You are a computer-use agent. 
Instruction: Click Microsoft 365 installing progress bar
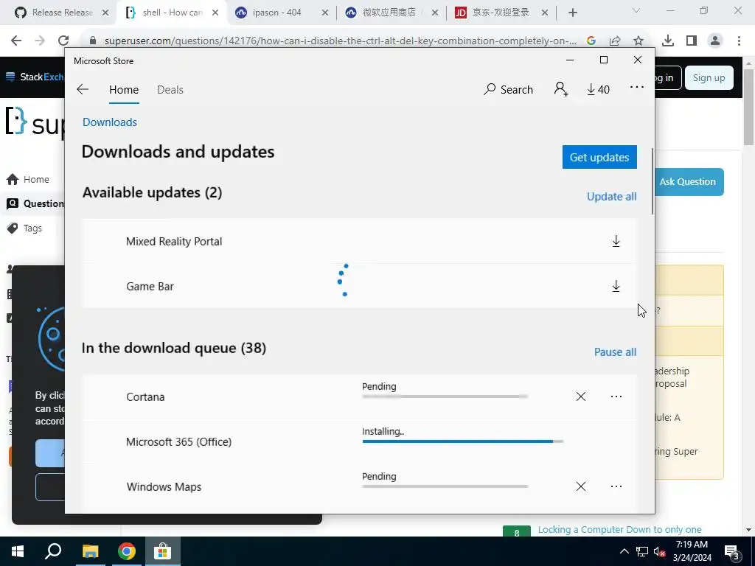[463, 441]
